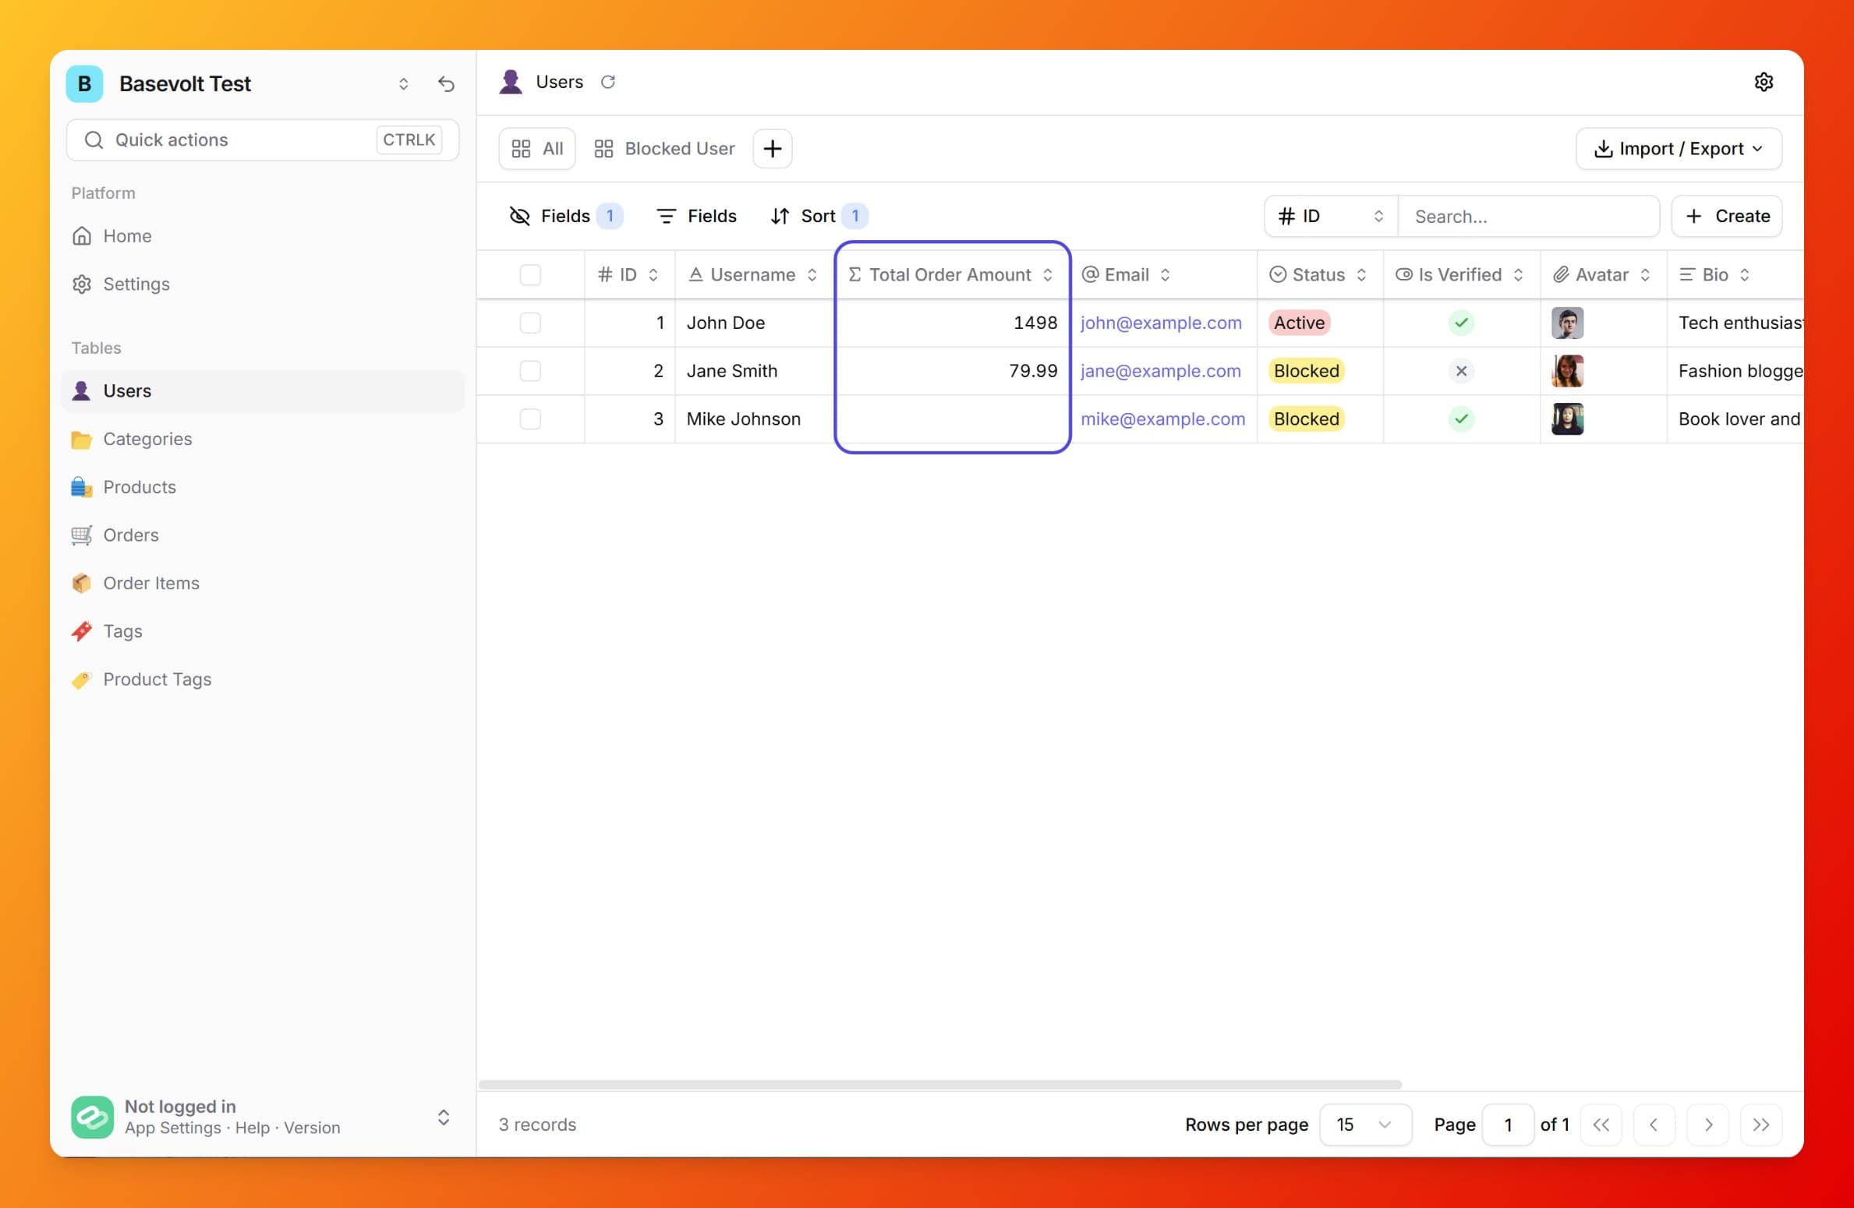Check the row checkbox for Jane Smith
This screenshot has height=1208, width=1854.
pyautogui.click(x=530, y=371)
